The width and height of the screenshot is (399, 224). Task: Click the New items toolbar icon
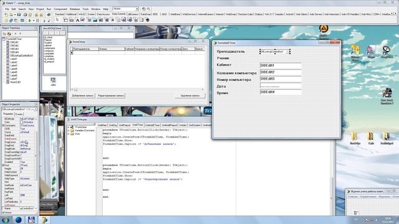click(6, 15)
